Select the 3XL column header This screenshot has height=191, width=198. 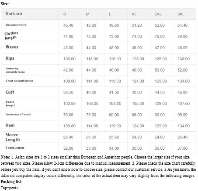pyautogui.click(x=181, y=14)
